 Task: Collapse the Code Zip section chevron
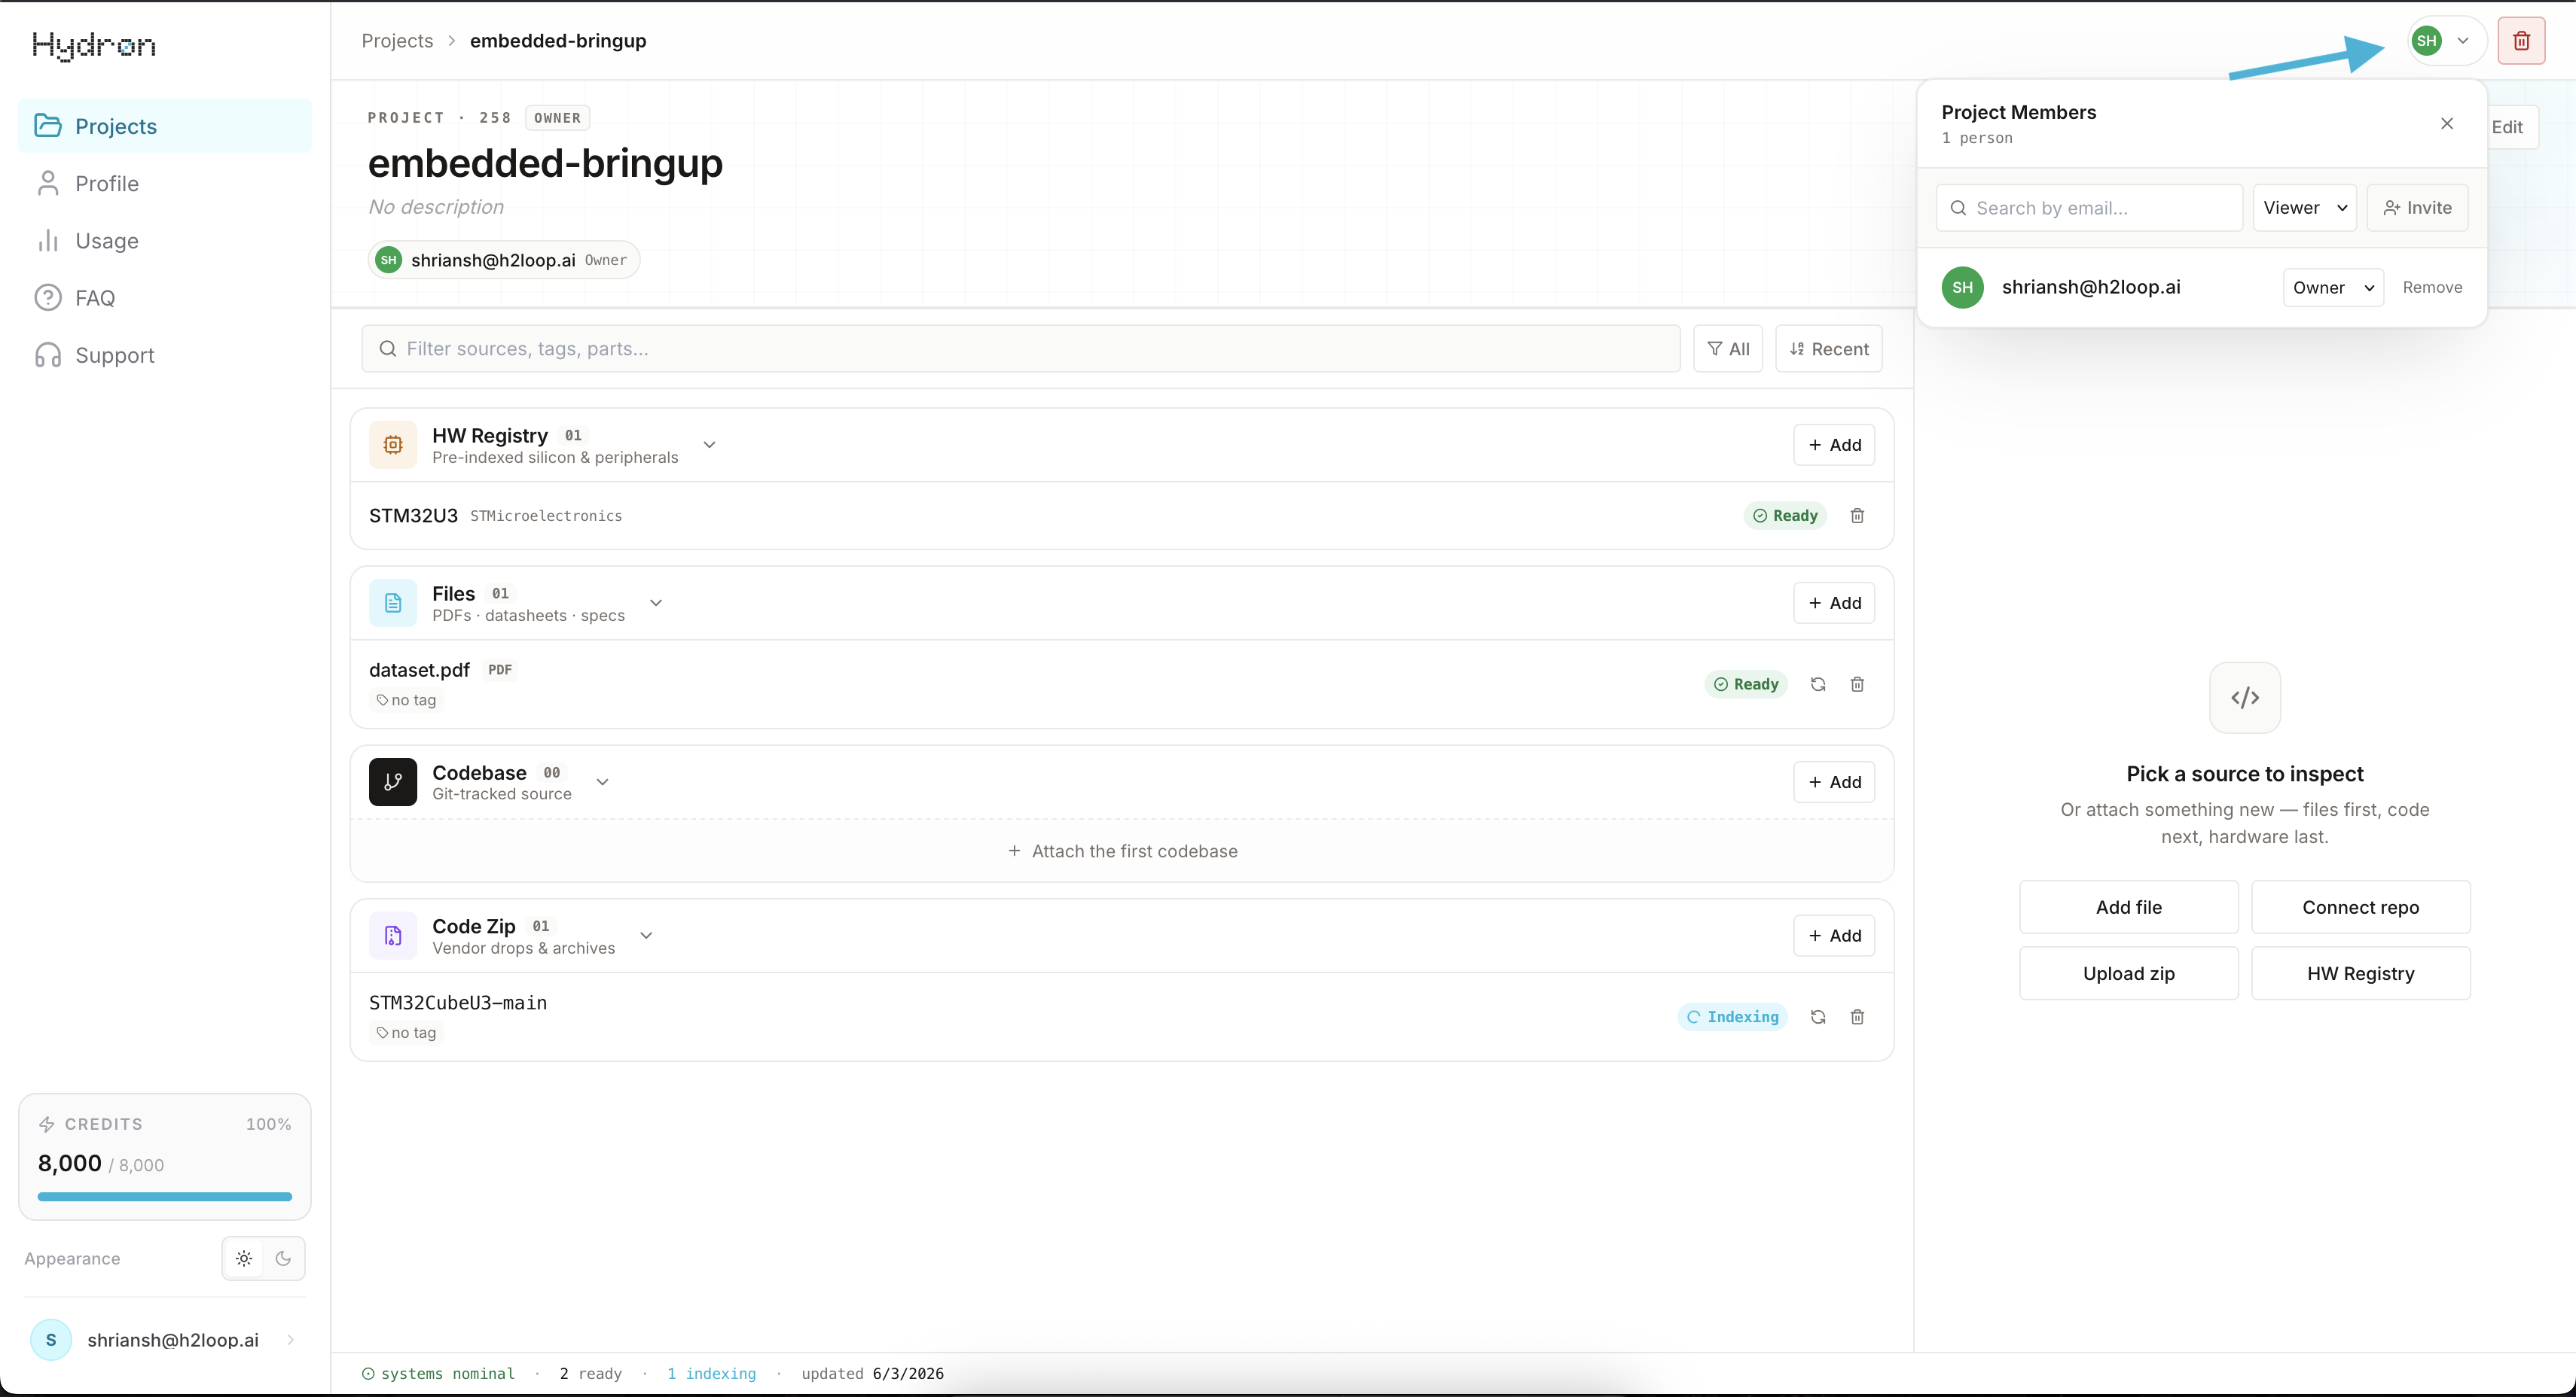point(646,936)
